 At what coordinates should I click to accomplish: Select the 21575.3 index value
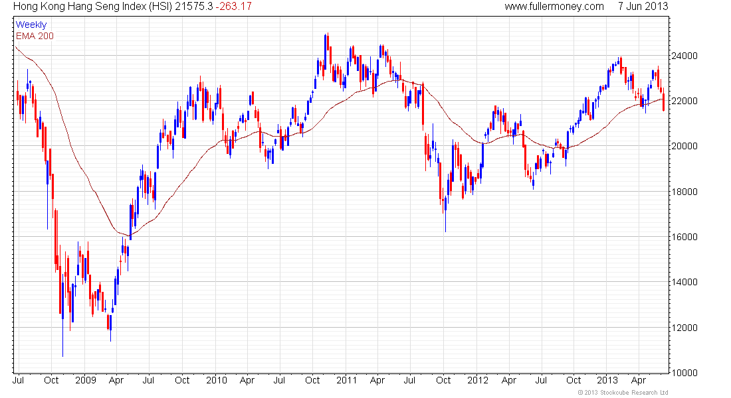(194, 7)
